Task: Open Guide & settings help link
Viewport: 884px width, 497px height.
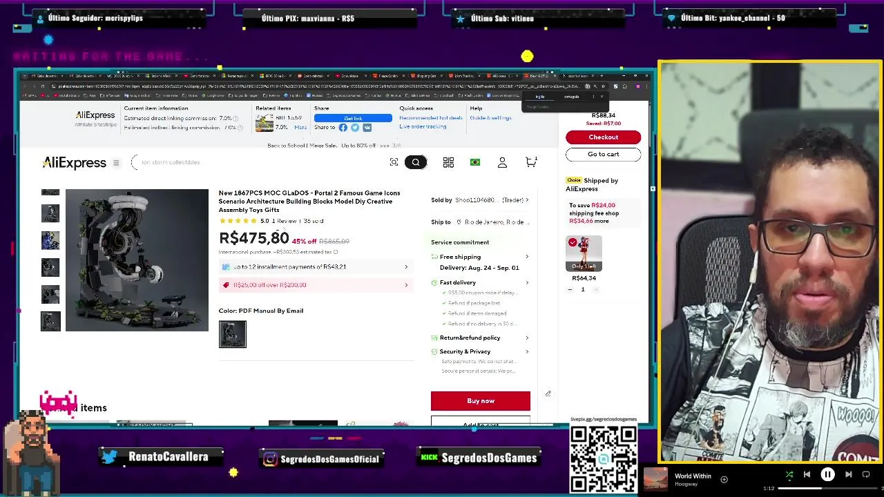Action: [491, 118]
